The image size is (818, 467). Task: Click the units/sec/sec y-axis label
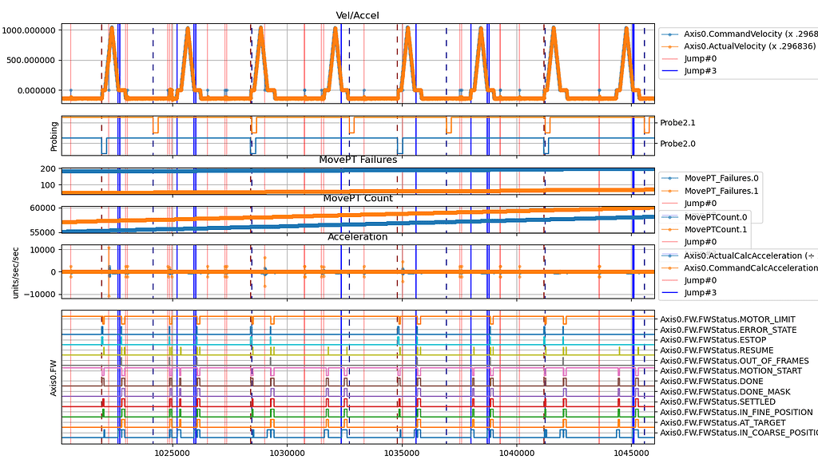[x=16, y=271]
